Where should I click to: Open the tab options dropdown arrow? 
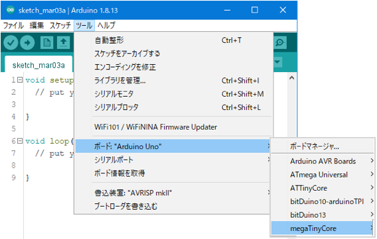[277, 62]
